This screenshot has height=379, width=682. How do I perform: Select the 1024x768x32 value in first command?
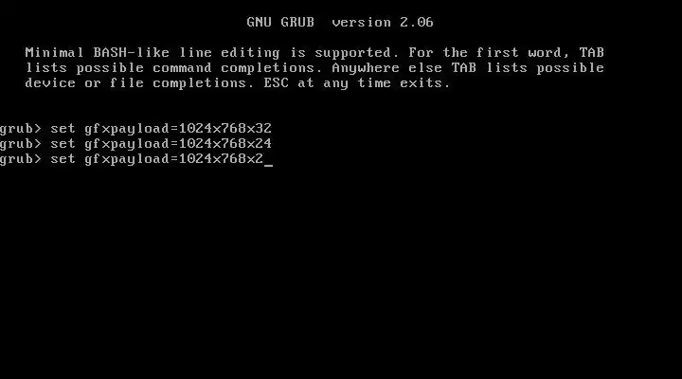pos(224,128)
